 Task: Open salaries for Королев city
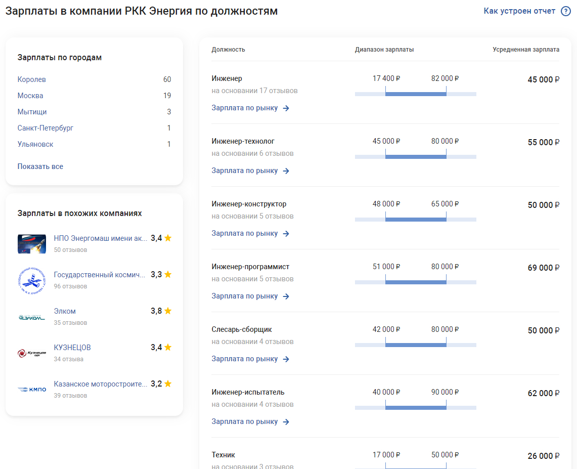point(32,79)
